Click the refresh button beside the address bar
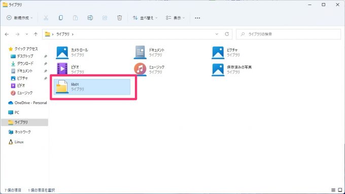345x194 pixels. point(227,34)
